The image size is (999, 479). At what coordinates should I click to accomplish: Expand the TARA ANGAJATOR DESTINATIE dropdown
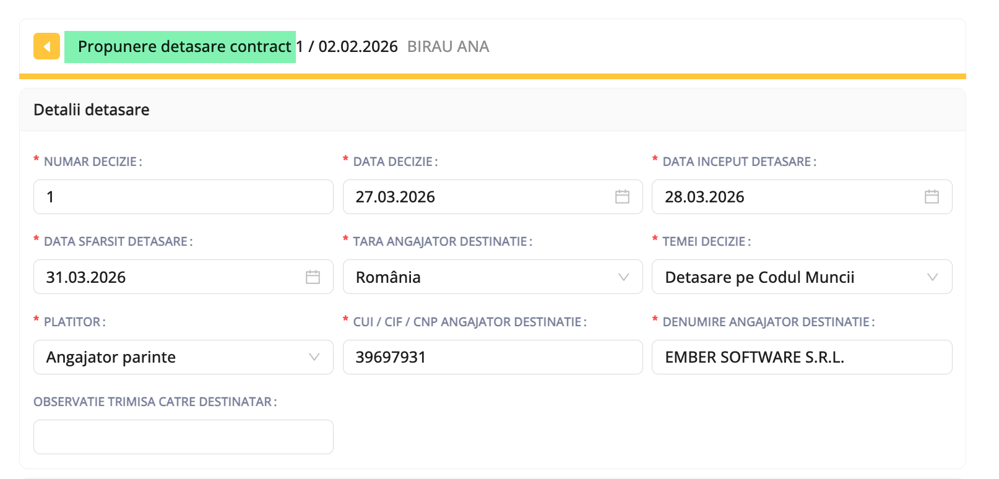pyautogui.click(x=623, y=277)
